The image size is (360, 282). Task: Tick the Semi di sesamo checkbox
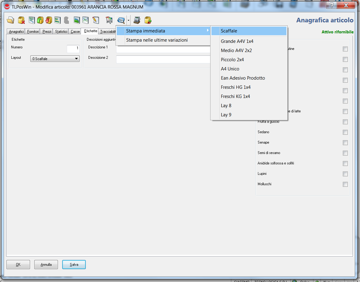[345, 153]
